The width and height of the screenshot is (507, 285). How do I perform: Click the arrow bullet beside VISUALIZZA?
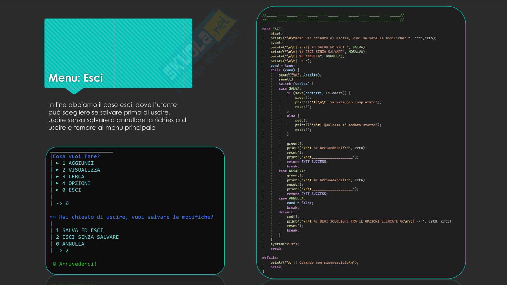click(57, 170)
